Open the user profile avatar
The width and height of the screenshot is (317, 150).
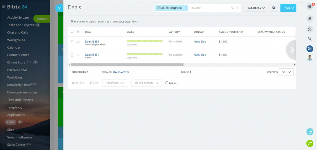tap(310, 58)
